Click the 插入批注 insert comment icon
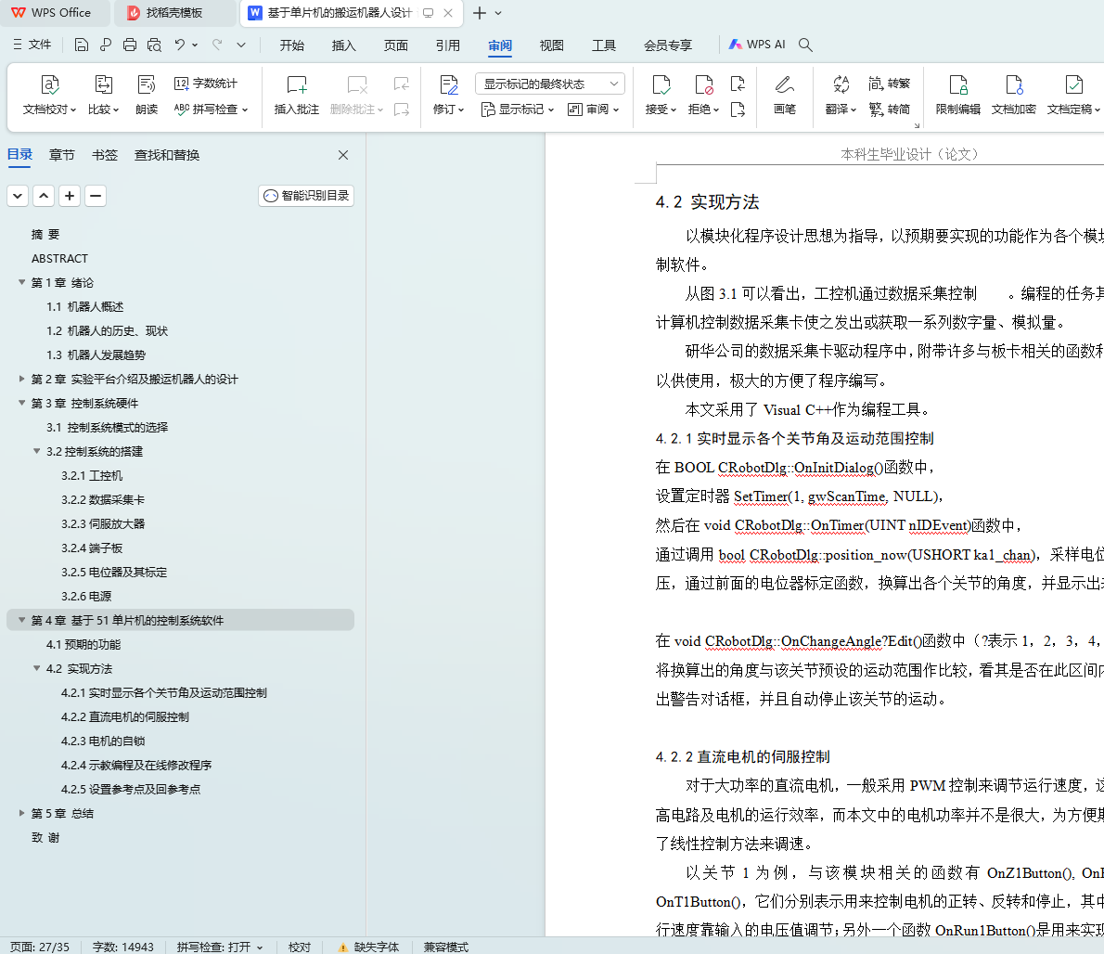Image resolution: width=1104 pixels, height=954 pixels. point(297,95)
